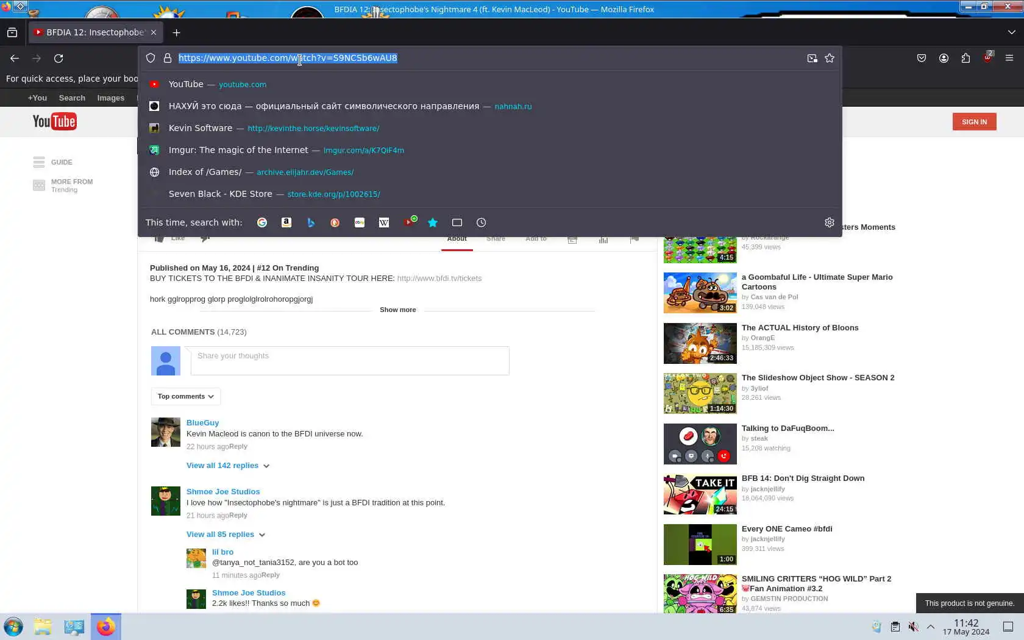
Task: Open tracking protection shield icon
Action: coord(151,58)
